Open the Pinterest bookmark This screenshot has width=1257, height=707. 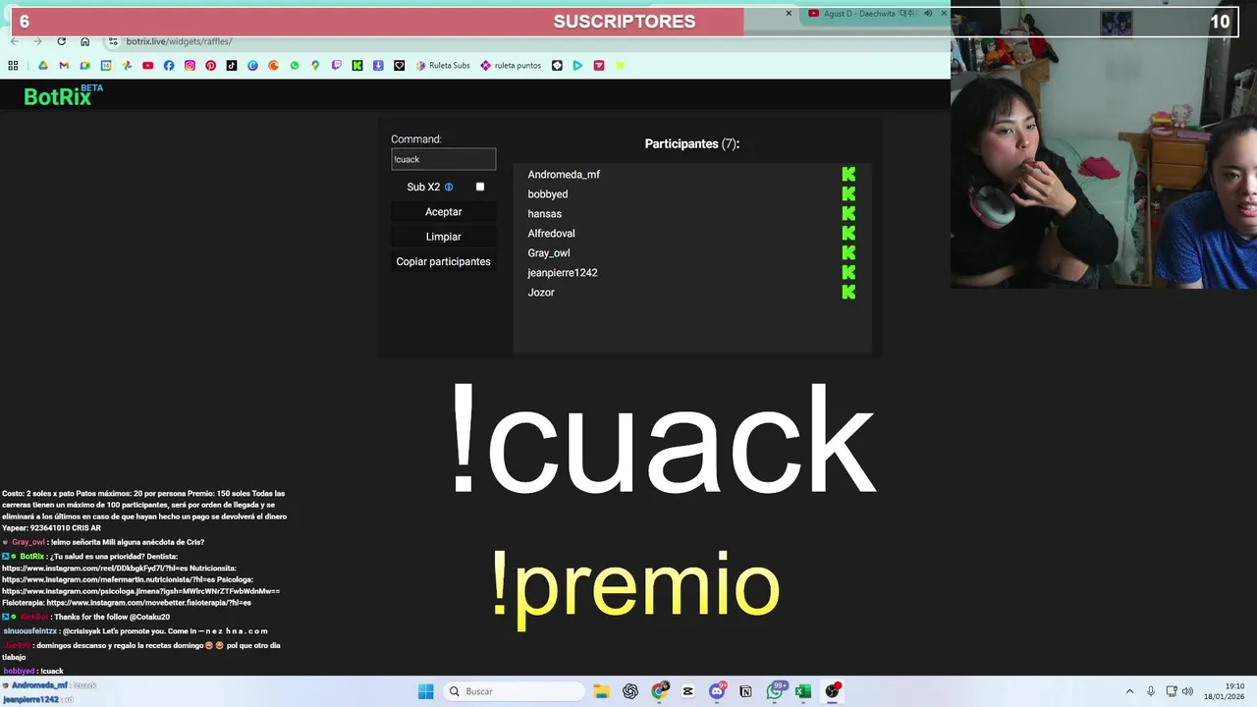[x=210, y=66]
